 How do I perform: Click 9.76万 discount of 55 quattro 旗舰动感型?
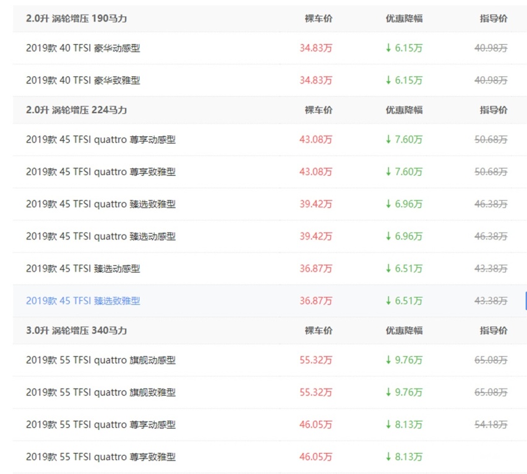coord(404,360)
